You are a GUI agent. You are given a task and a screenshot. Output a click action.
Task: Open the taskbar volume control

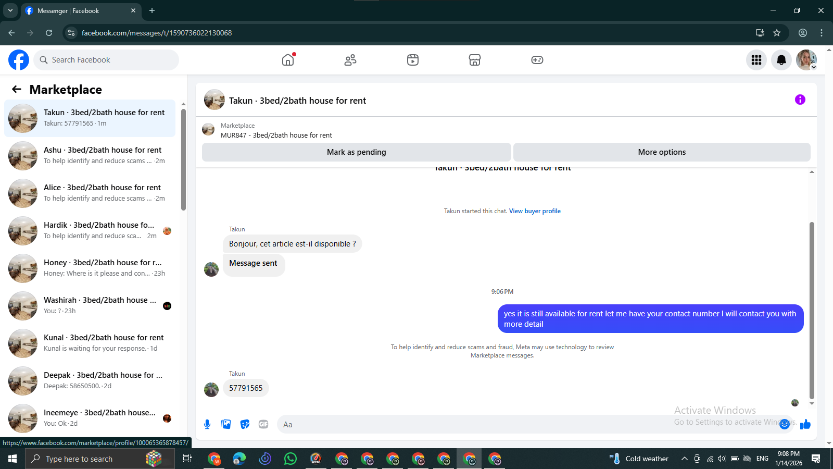pyautogui.click(x=722, y=459)
